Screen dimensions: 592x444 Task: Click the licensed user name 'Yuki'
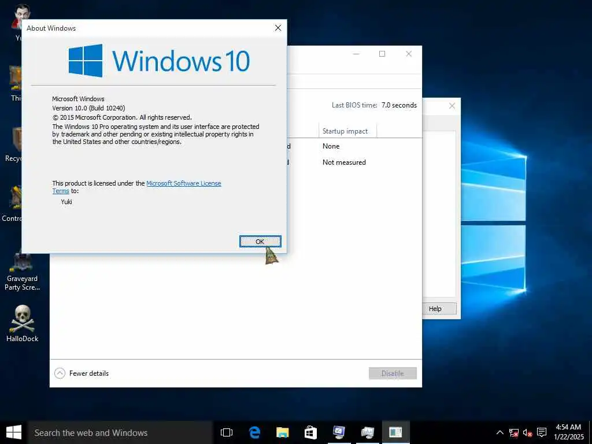66,202
